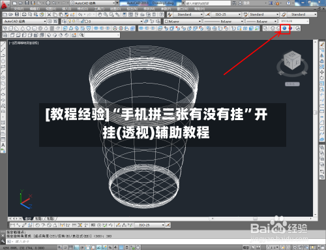
Task: Open the ByLayer linetype dropdown
Action: pos(223,22)
